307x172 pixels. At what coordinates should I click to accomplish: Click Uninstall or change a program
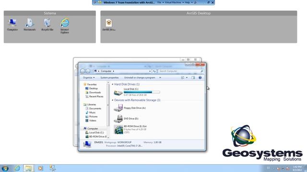coord(140,77)
